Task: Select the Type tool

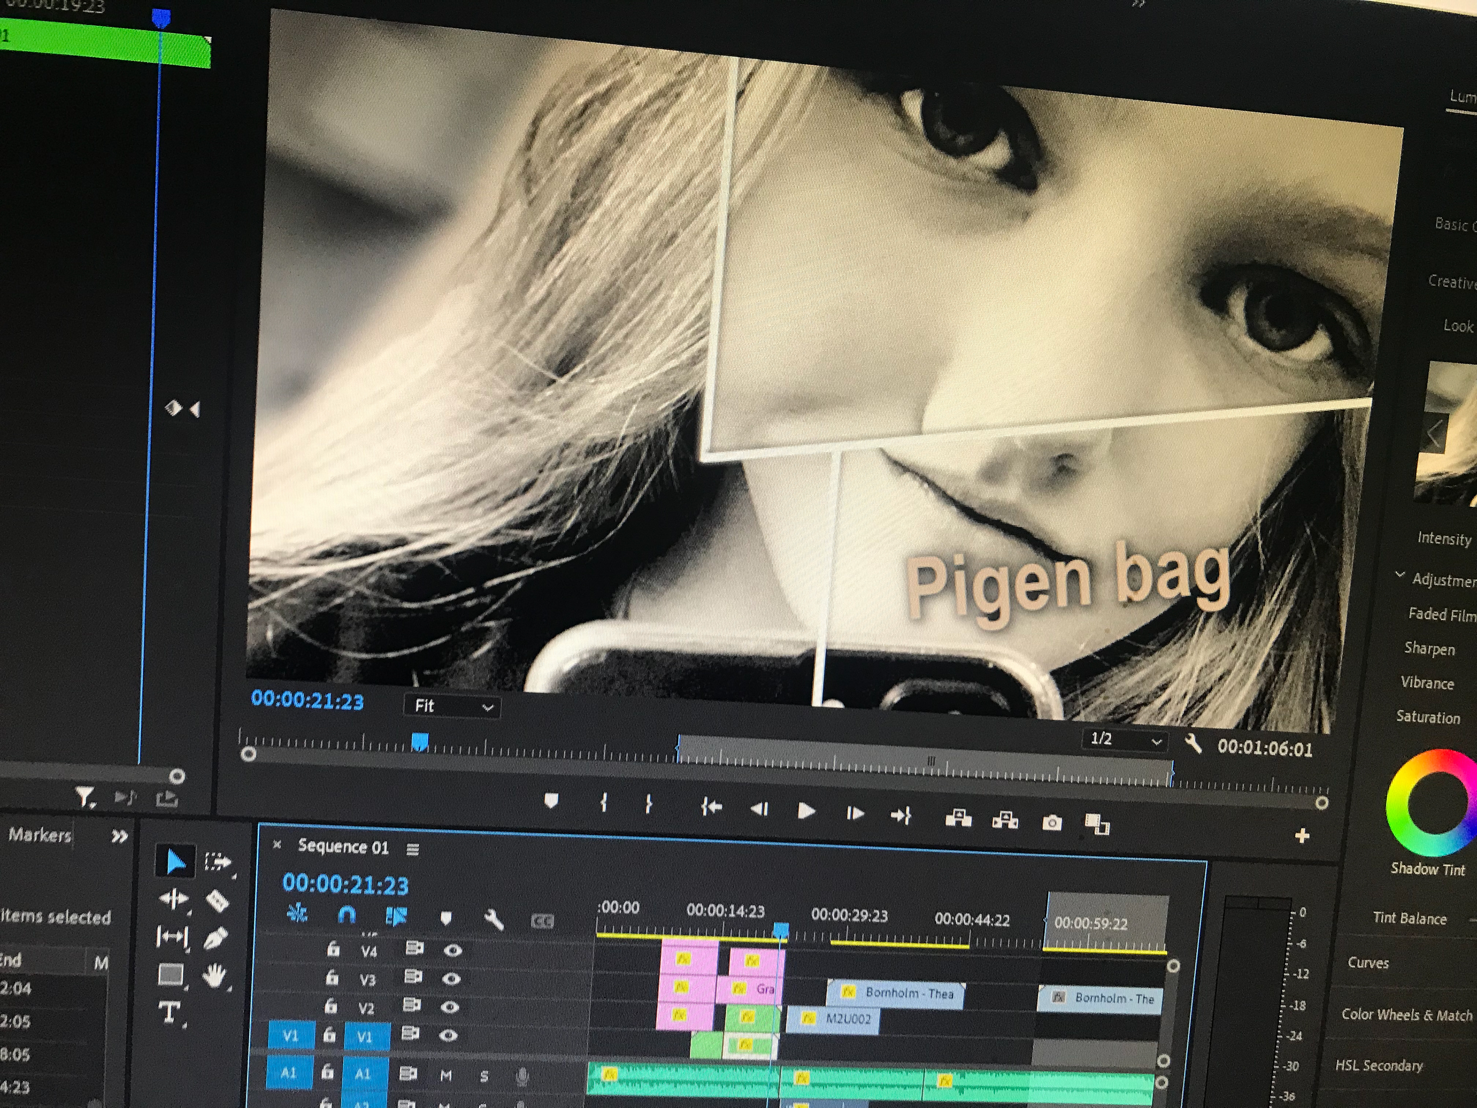Action: pyautogui.click(x=169, y=1012)
